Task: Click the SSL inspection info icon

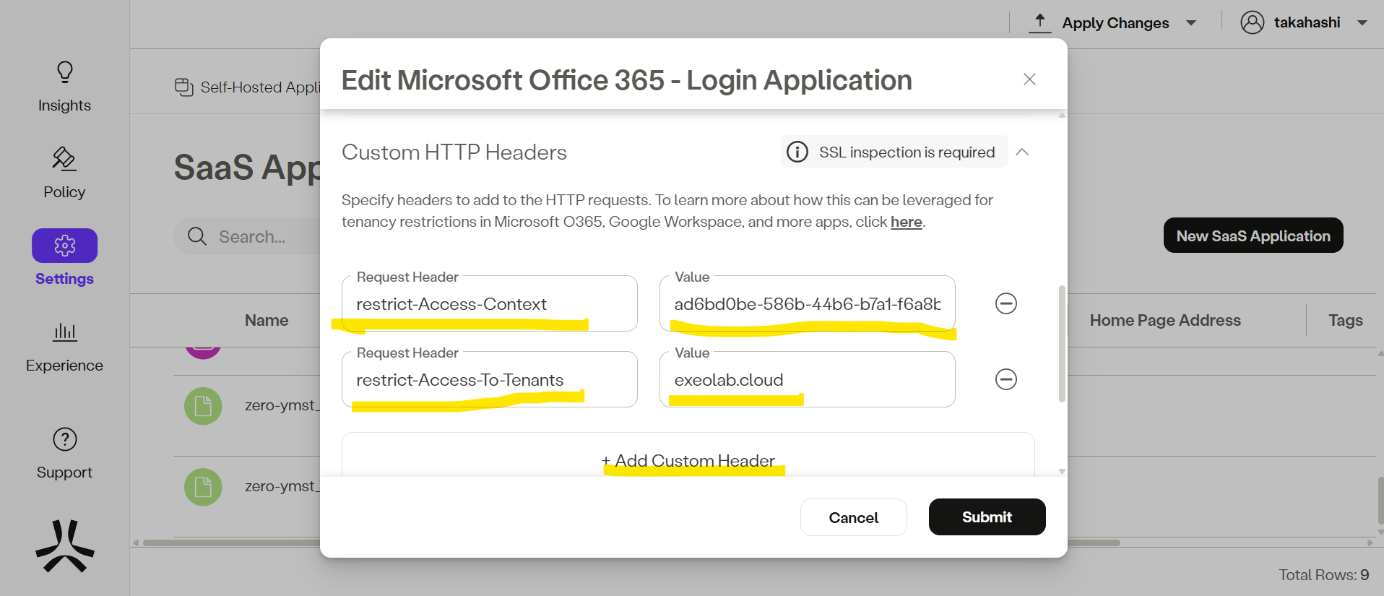Action: [x=797, y=152]
